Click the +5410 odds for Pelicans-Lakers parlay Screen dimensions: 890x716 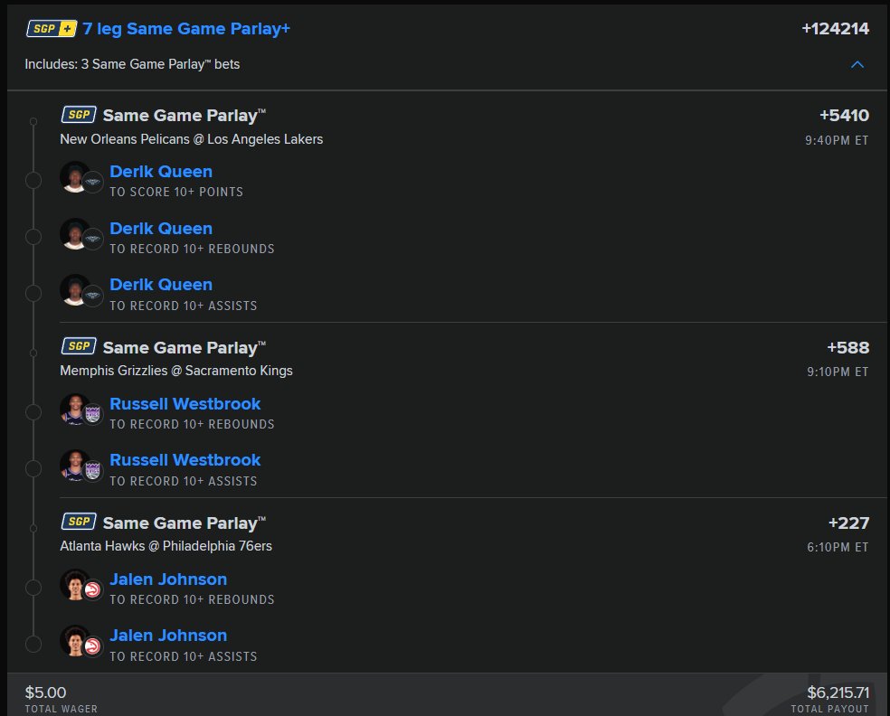(x=844, y=115)
